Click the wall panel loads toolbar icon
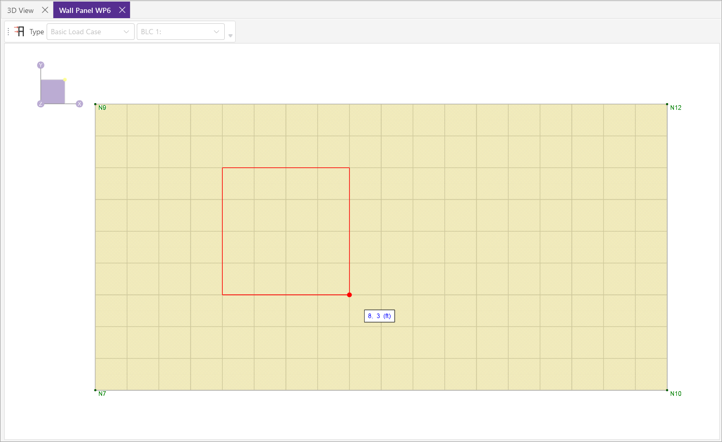The image size is (722, 442). click(x=20, y=32)
